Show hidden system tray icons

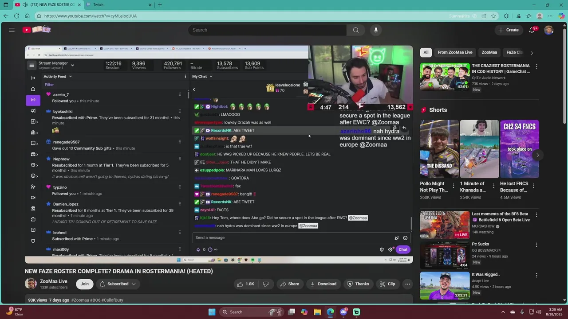[503, 312]
